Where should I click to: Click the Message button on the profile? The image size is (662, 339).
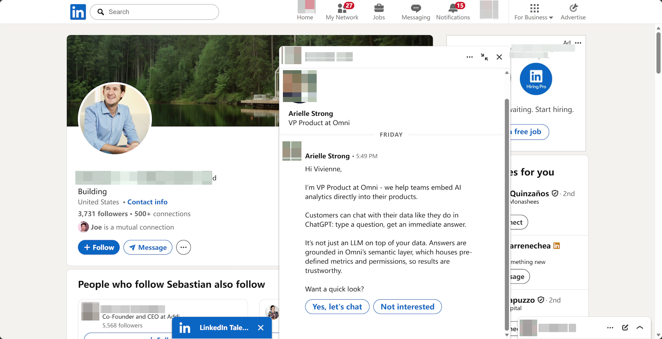coord(148,247)
